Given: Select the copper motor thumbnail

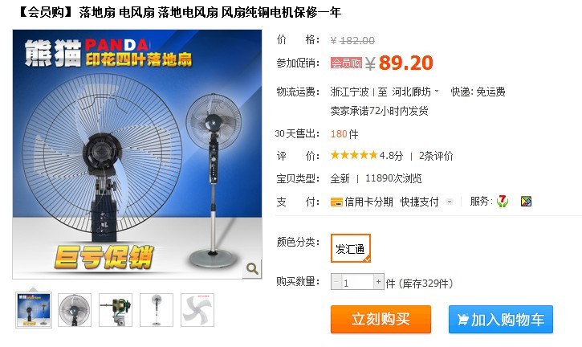Looking at the screenshot, I should (116, 310).
